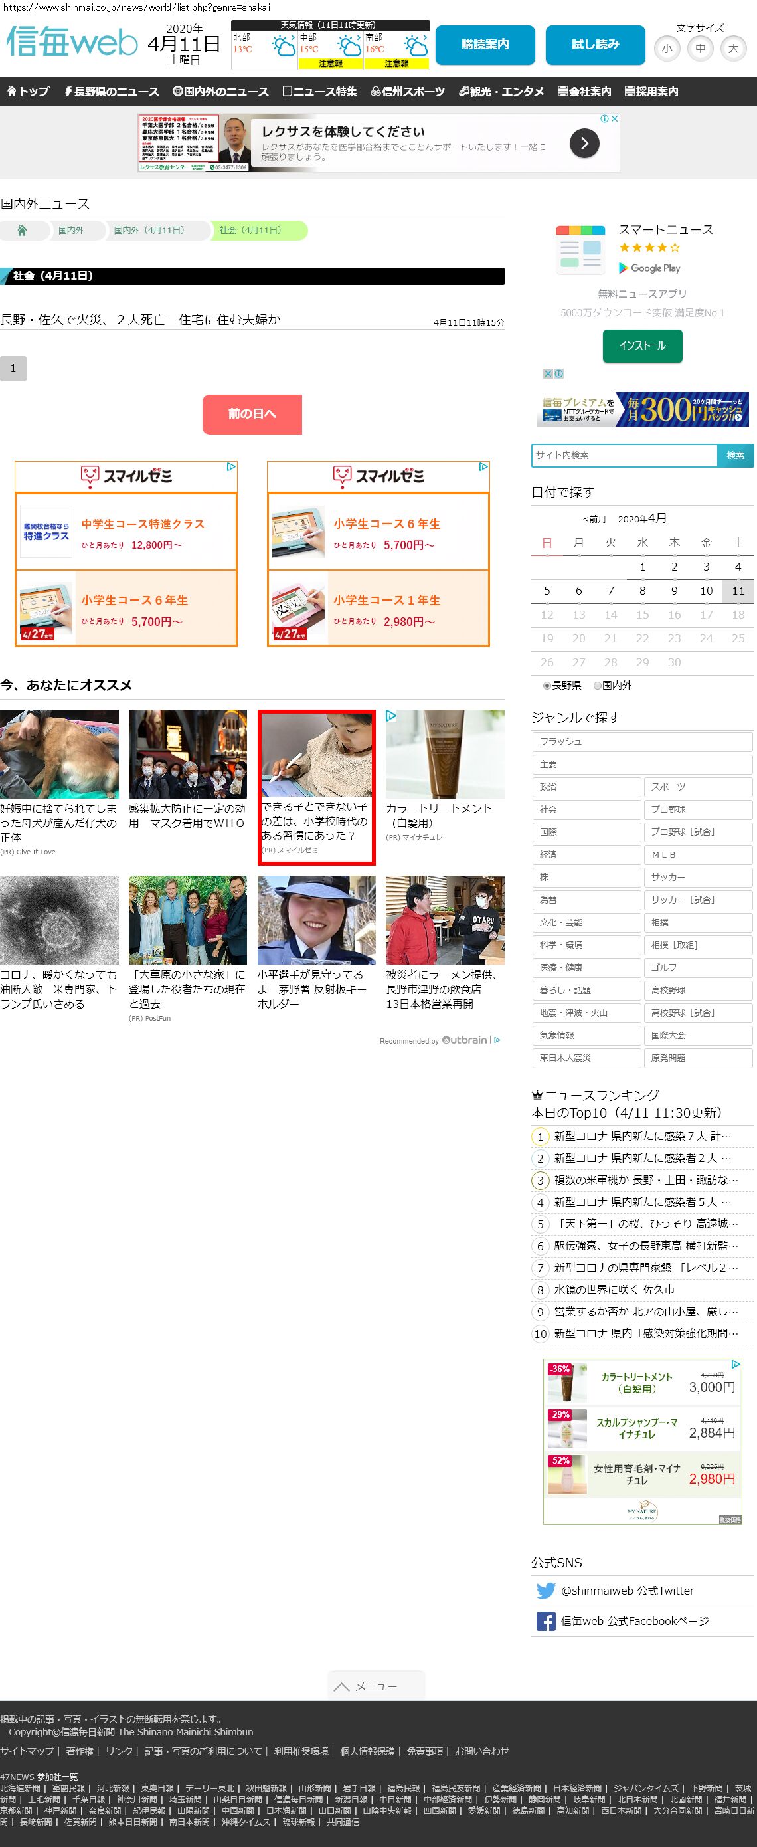Open ad info icon on レクサス banner

click(605, 118)
